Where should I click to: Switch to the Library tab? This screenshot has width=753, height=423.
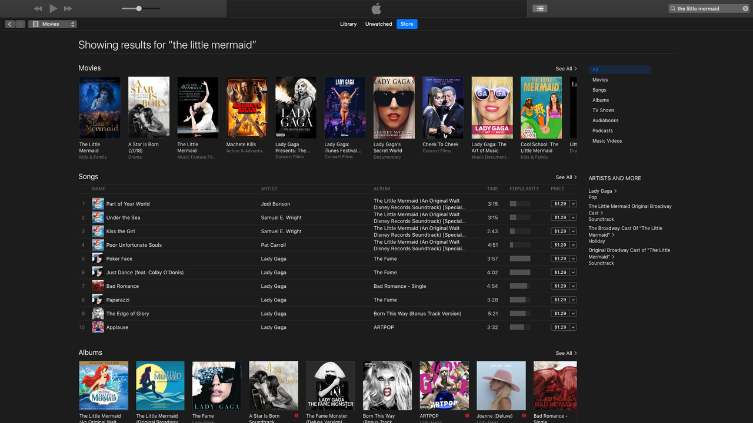(348, 24)
